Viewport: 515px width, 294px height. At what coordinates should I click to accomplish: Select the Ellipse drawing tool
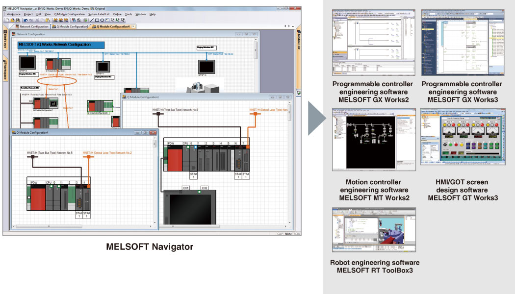tap(103, 20)
